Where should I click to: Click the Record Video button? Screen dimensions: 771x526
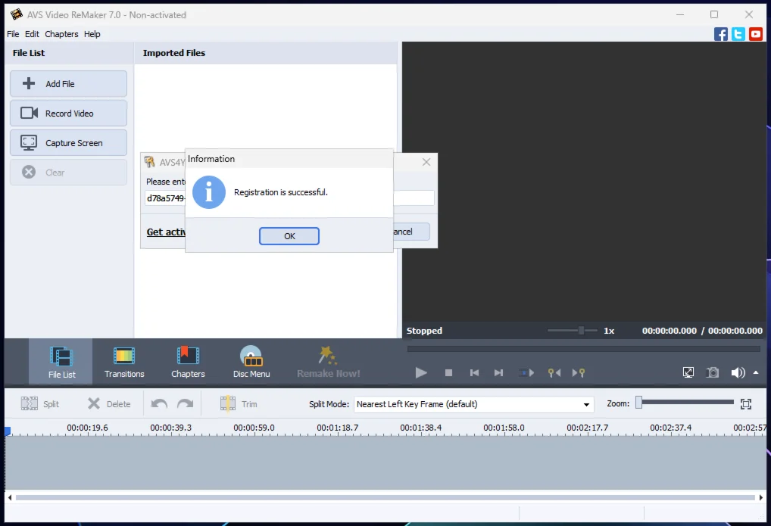tap(68, 113)
